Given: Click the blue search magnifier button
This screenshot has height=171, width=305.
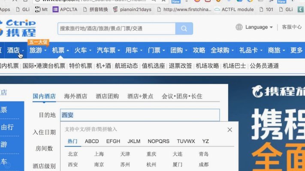Looking at the screenshot, I should click(x=184, y=29).
